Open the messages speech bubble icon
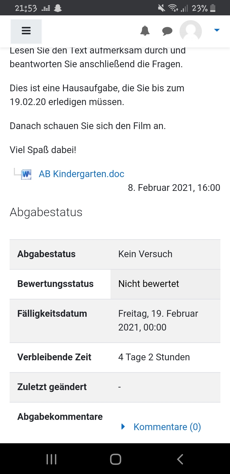230x474 pixels. pyautogui.click(x=167, y=31)
